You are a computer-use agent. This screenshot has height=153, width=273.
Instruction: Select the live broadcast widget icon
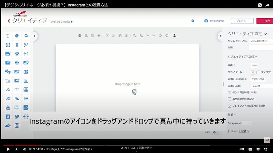click(26, 54)
